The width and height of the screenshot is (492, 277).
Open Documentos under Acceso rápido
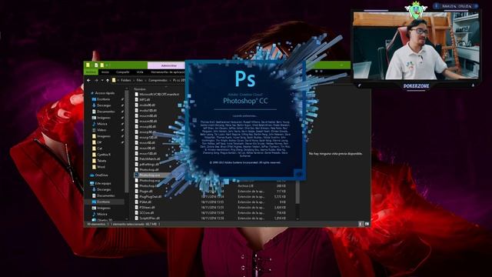106,112
